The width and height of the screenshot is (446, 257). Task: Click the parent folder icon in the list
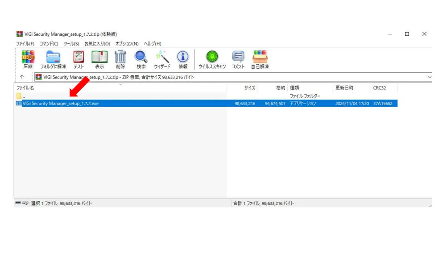tap(19, 96)
